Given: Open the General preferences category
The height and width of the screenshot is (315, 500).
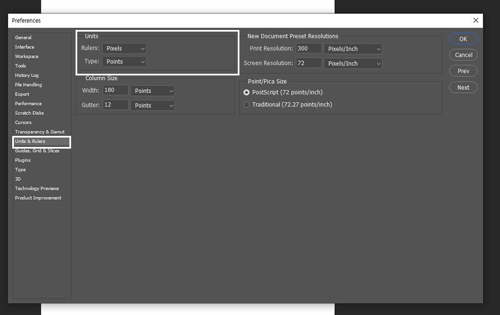Looking at the screenshot, I should pos(23,38).
